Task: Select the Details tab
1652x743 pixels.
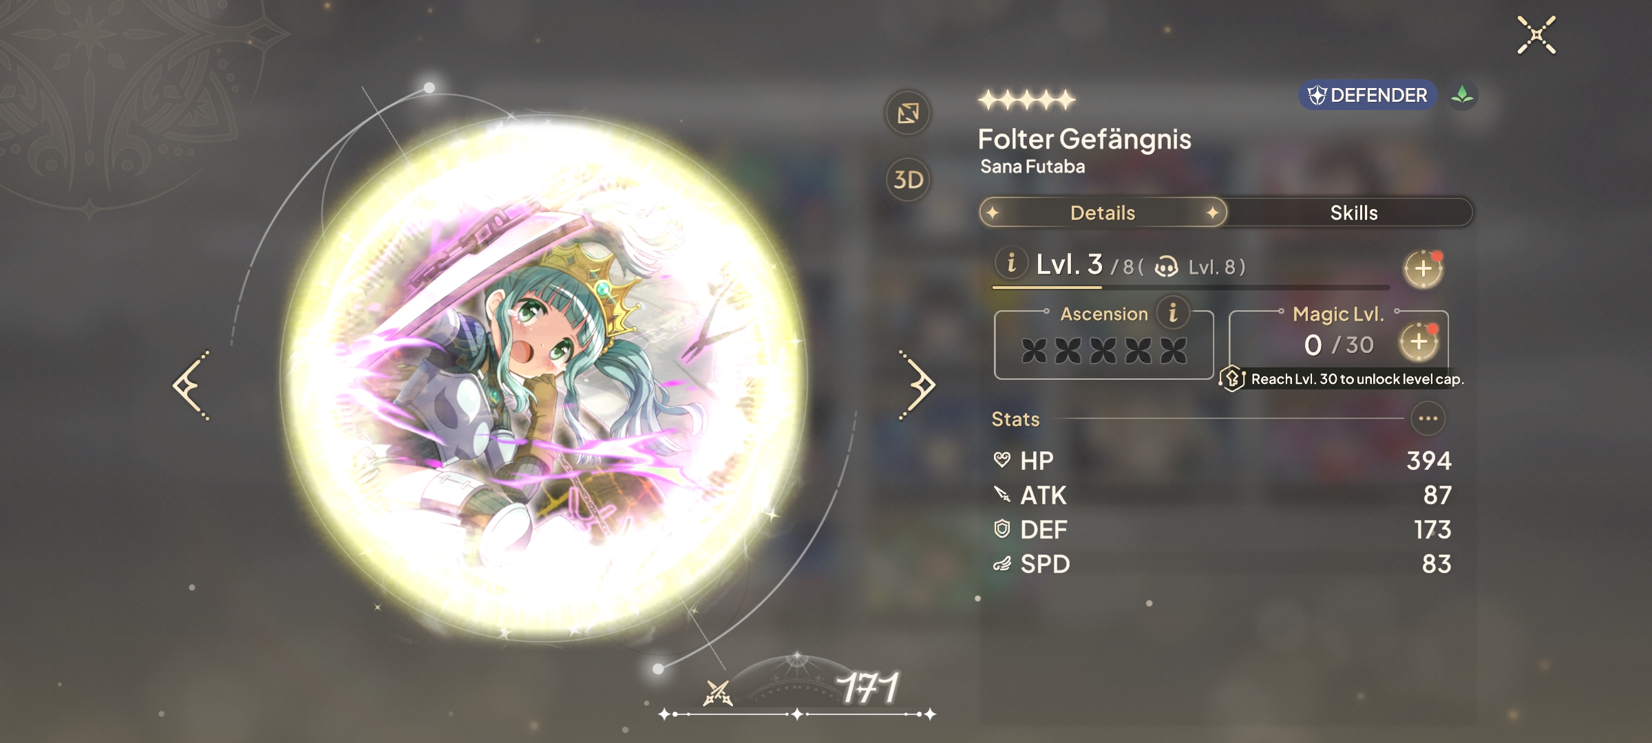Action: [x=1103, y=213]
